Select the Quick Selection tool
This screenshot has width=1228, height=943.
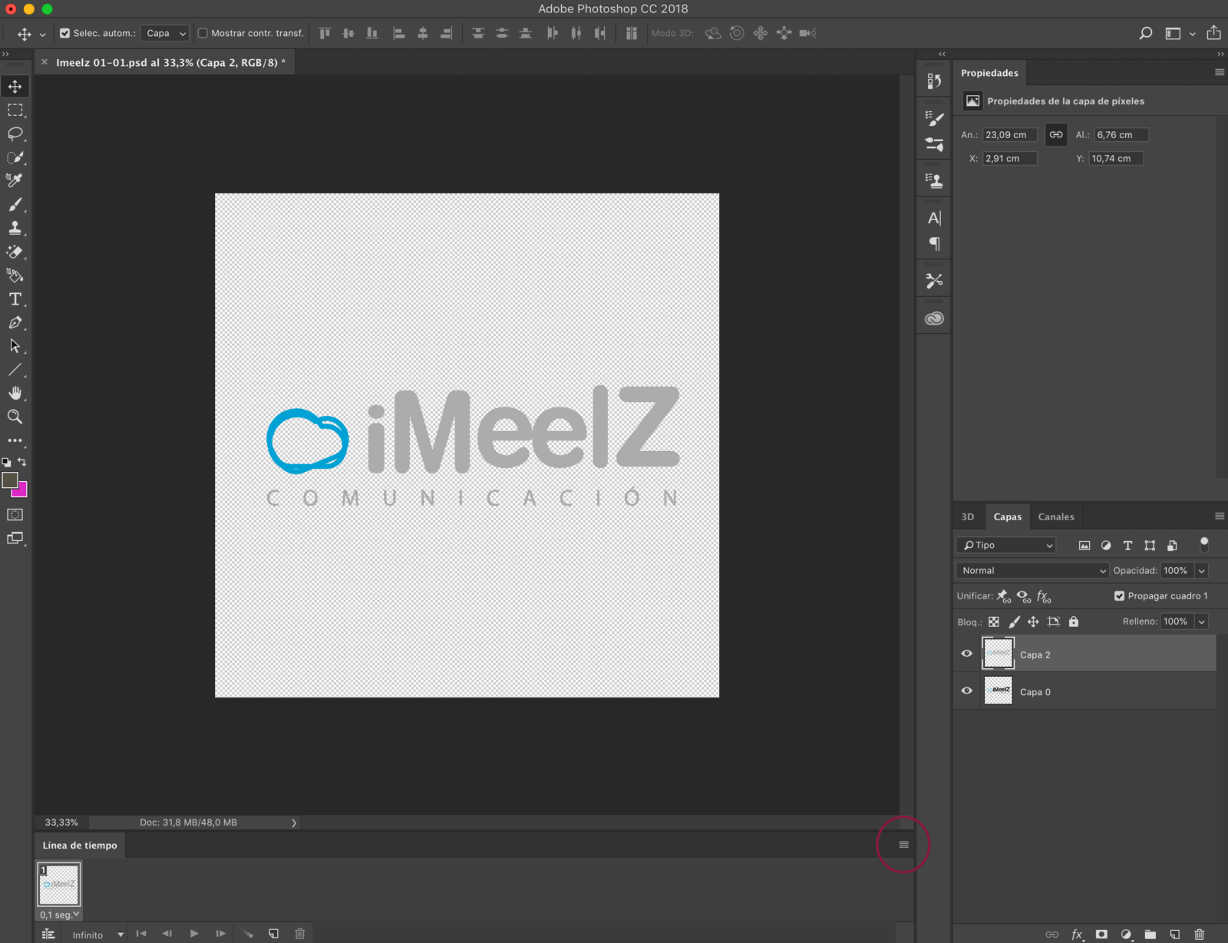click(x=15, y=157)
